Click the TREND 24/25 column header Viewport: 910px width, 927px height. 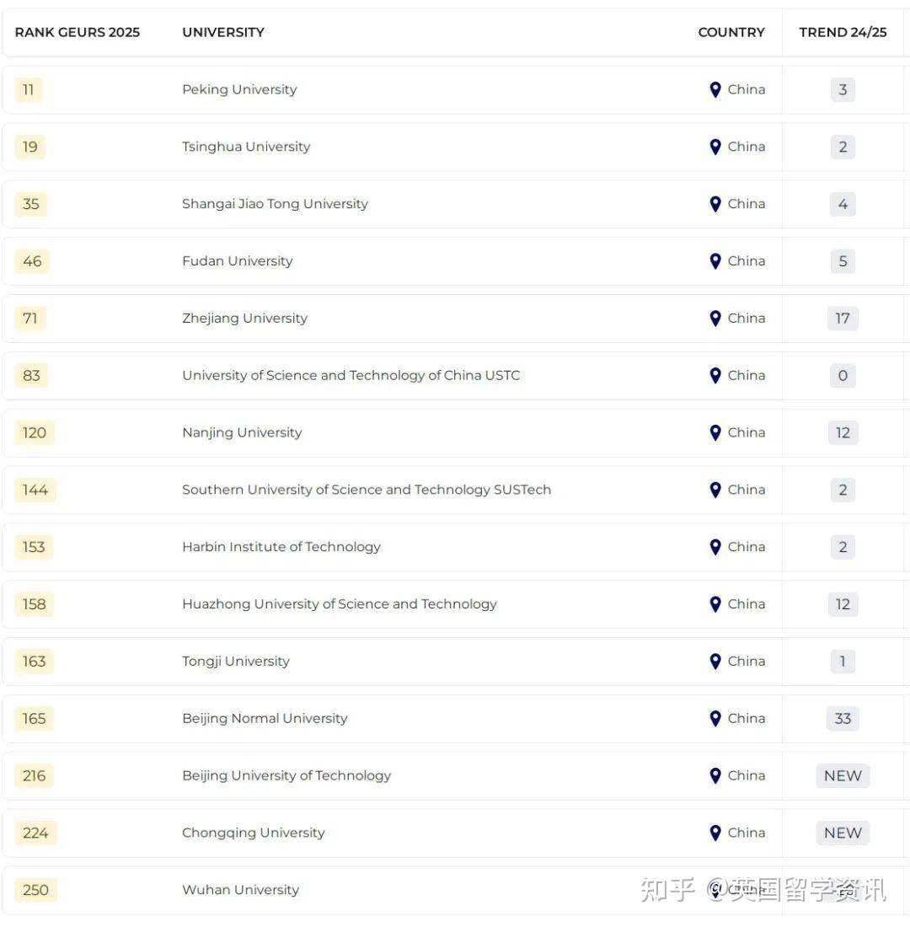coord(843,32)
